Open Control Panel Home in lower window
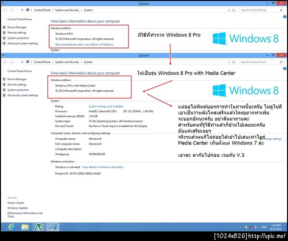 20,71
